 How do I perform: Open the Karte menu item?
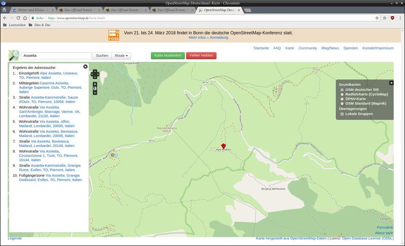point(290,48)
